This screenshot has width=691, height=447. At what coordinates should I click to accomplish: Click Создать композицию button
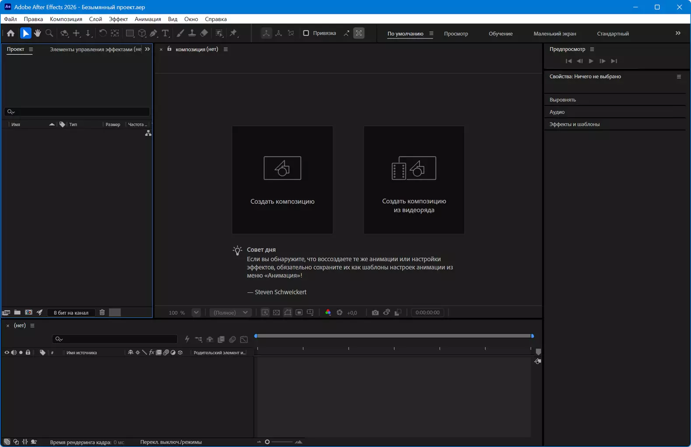click(282, 180)
